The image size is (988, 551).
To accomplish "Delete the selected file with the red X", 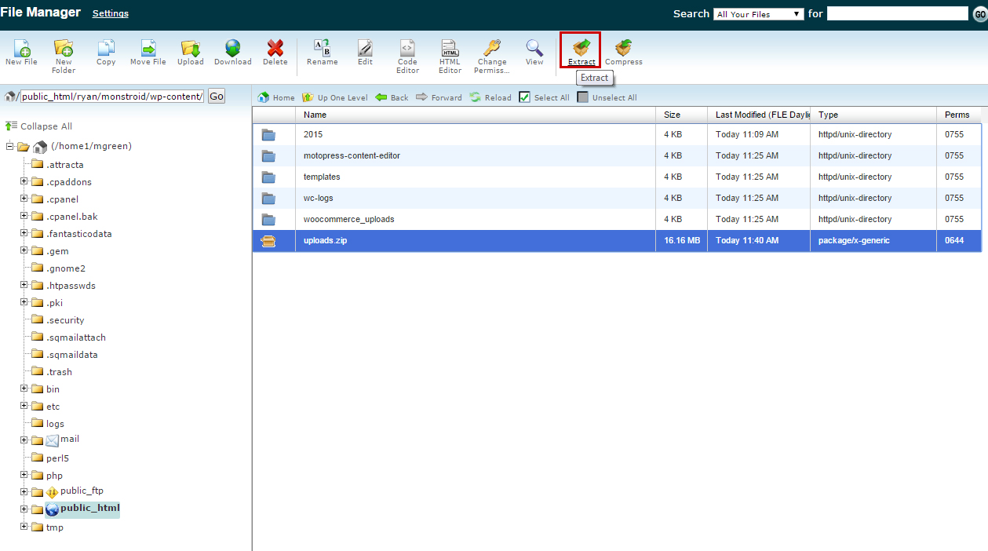I will coord(275,48).
